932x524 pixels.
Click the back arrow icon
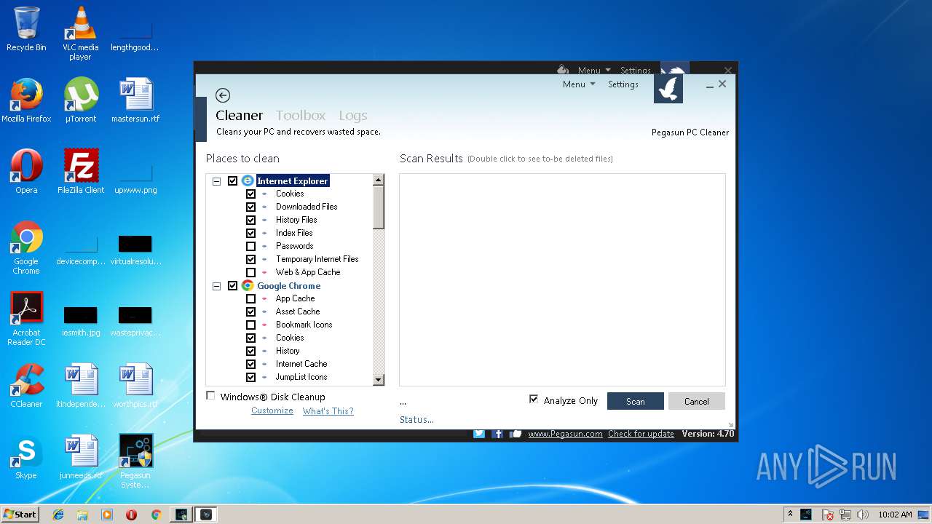pos(223,95)
